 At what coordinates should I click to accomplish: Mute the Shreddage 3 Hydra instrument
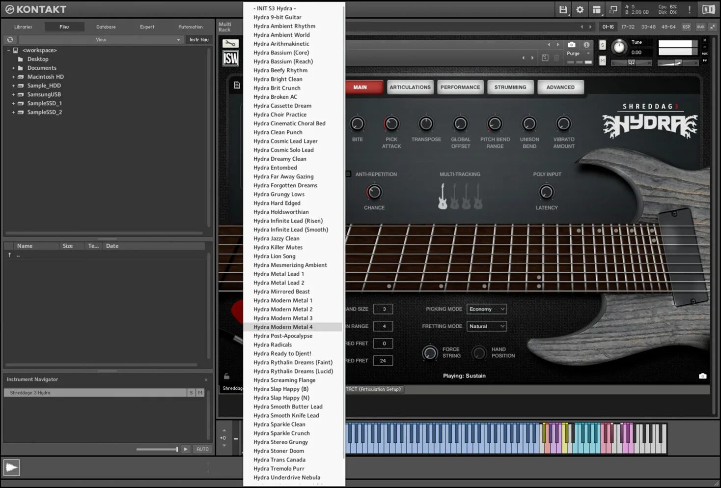(x=200, y=392)
